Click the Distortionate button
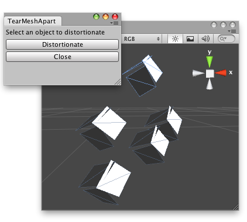Image resolution: width=247 pixels, height=222 pixels. tap(62, 44)
